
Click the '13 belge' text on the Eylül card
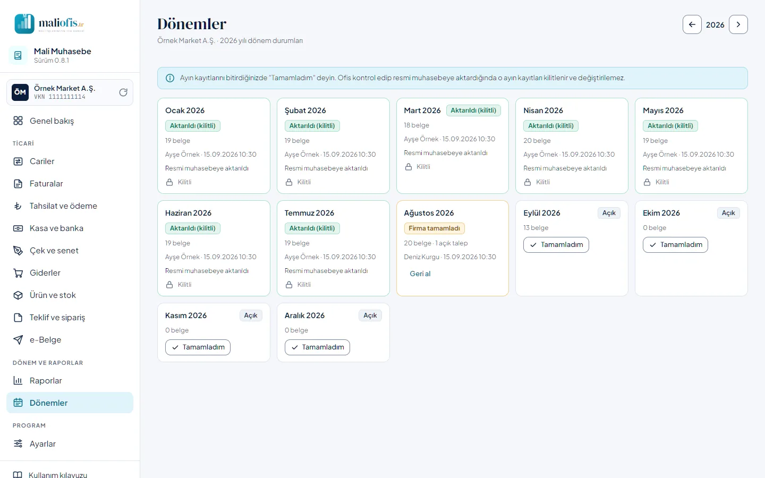coord(535,228)
